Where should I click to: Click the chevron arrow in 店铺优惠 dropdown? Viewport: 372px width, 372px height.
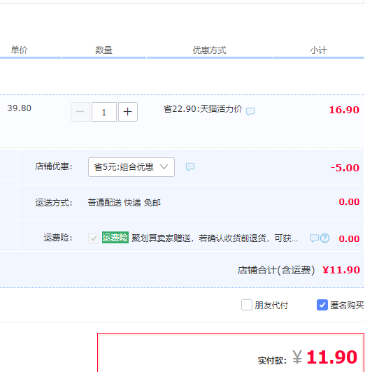(x=164, y=167)
